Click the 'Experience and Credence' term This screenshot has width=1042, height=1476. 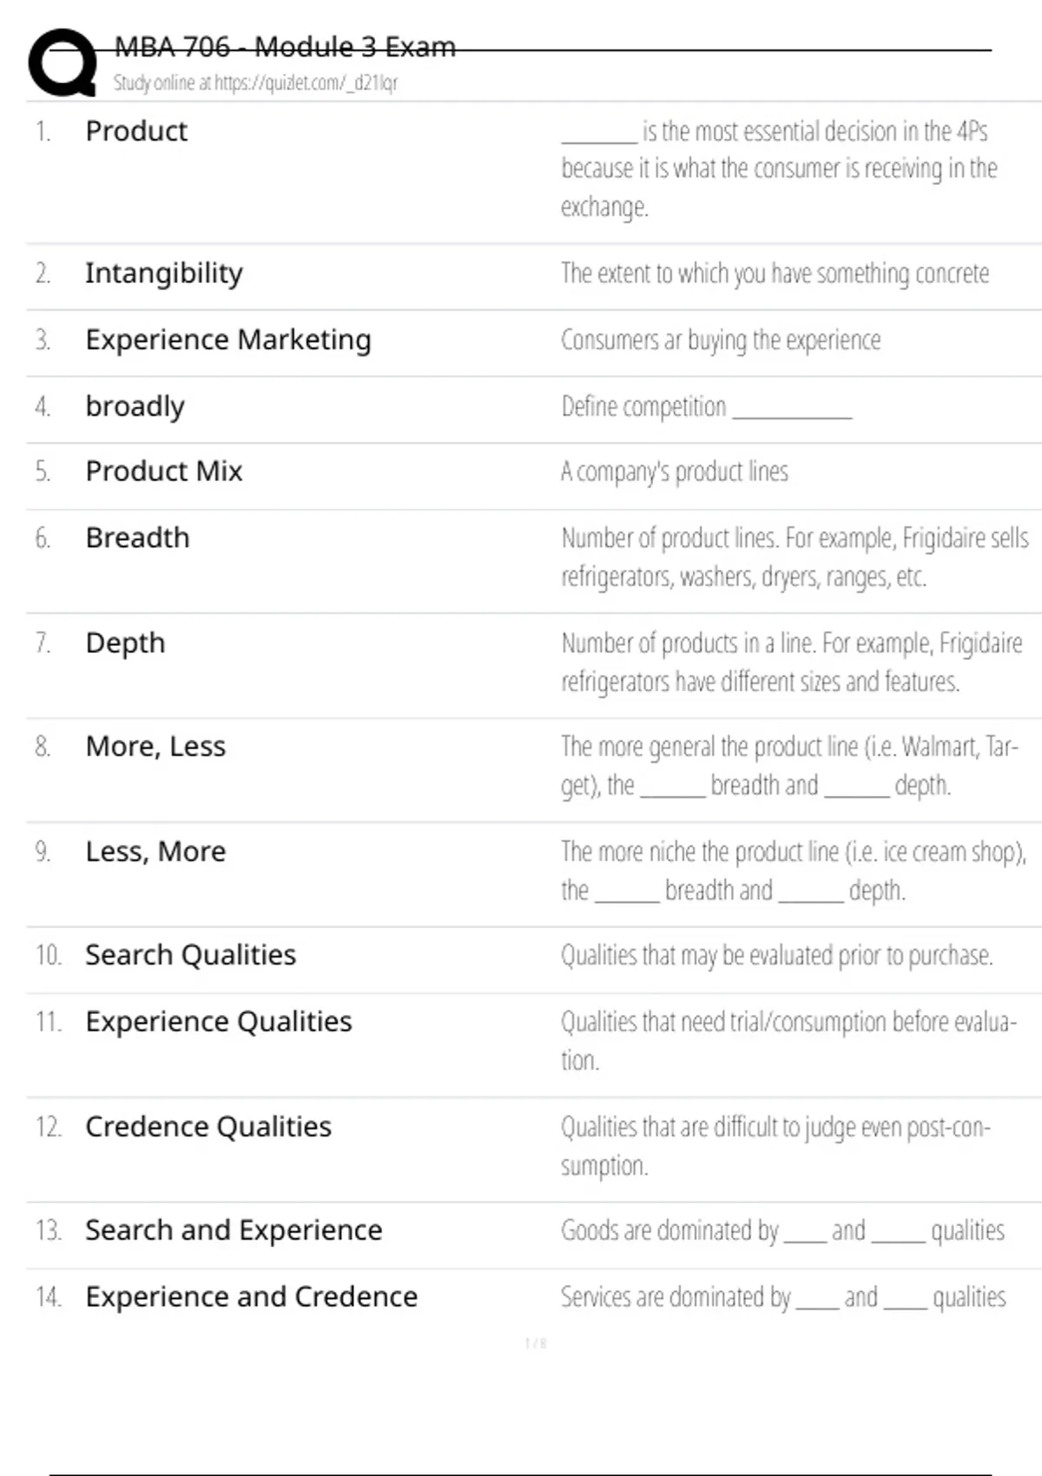[x=252, y=1297]
